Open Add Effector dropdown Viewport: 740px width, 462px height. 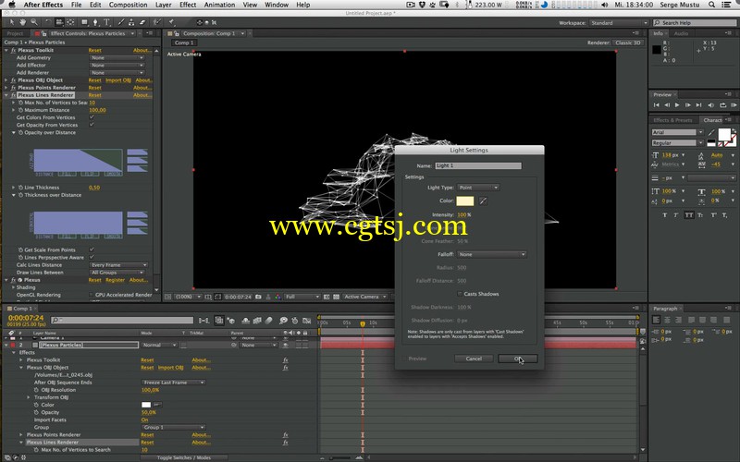pos(117,66)
